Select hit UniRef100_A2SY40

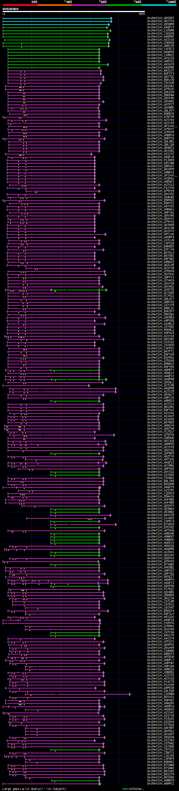(161, 120)
